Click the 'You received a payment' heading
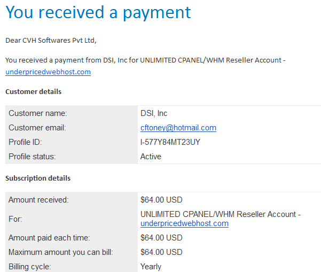Screen dimensions: 321x272 (98, 13)
